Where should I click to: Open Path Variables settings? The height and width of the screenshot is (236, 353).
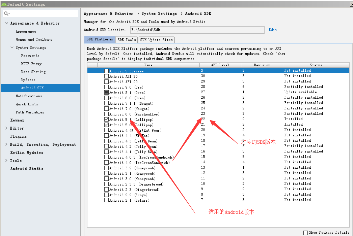click(x=30, y=112)
